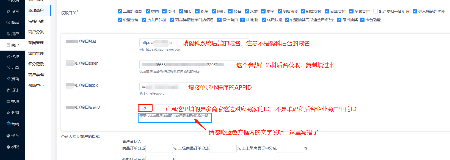
Task: Uncheck 导入核销码功能 checkbox
Action: (x=415, y=11)
